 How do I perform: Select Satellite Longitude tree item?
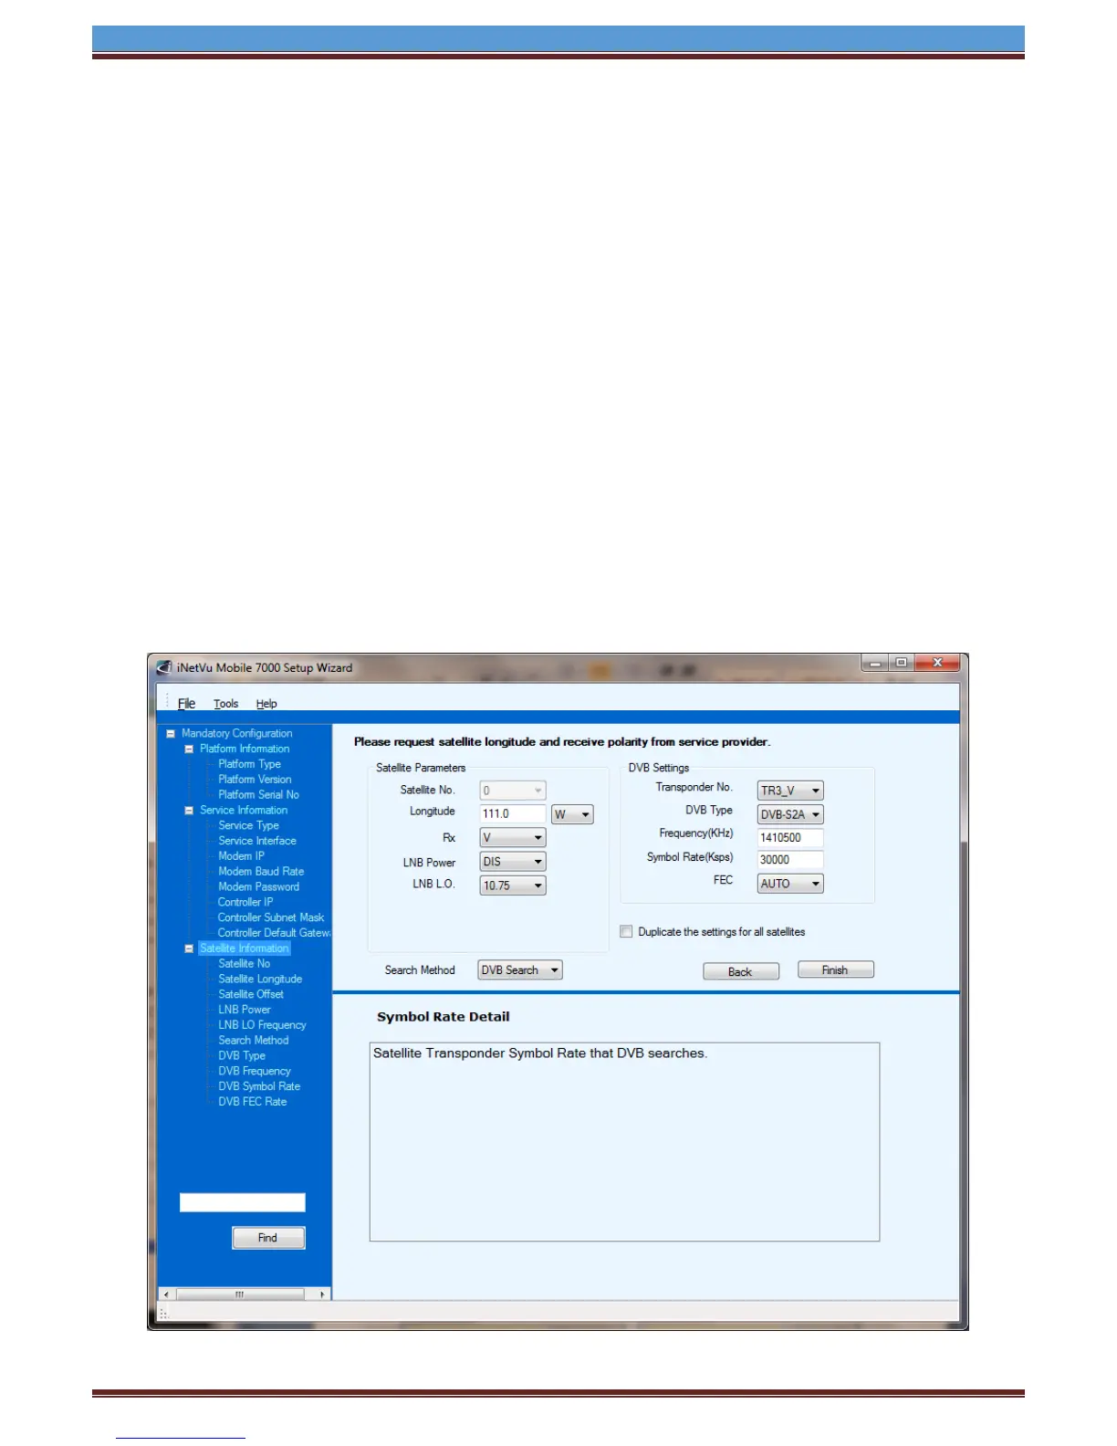[260, 980]
